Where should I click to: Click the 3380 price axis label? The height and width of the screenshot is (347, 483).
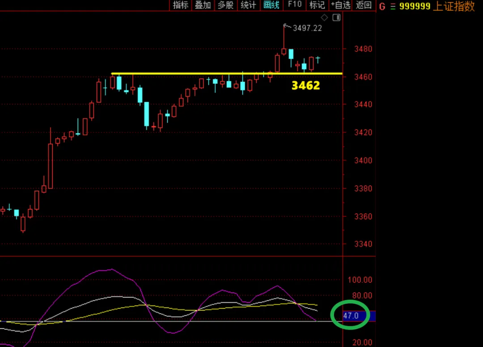[363, 188]
